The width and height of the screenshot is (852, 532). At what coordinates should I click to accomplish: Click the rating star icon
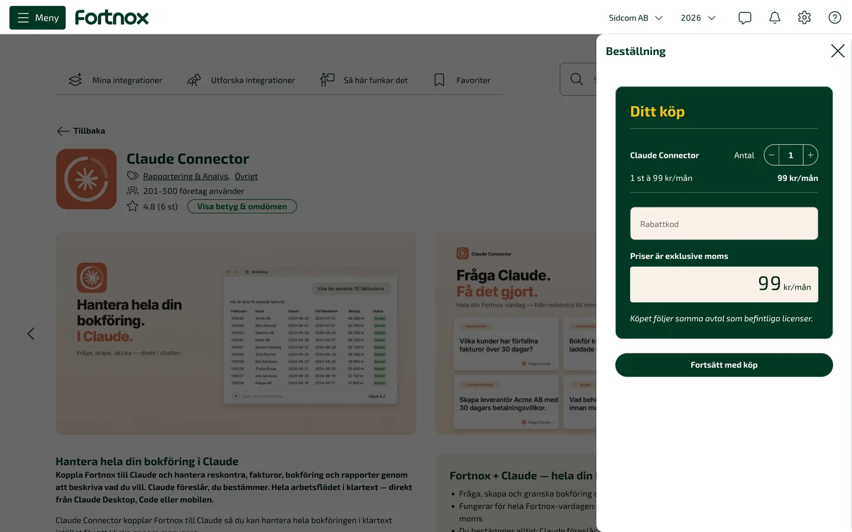click(133, 206)
